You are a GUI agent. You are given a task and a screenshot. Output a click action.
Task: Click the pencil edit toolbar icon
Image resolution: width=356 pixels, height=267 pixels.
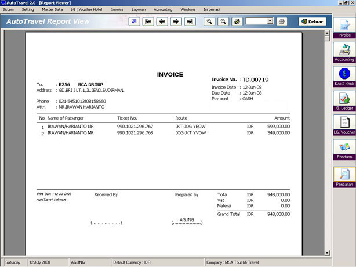point(237,21)
